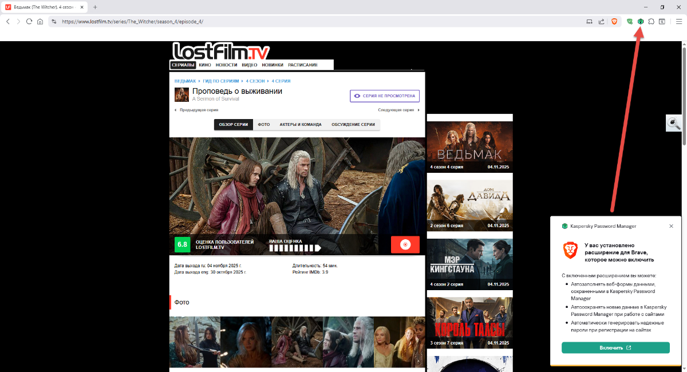Screen dimensions: 687x372
Task: Click the share icon in address bar
Action: coord(601,21)
